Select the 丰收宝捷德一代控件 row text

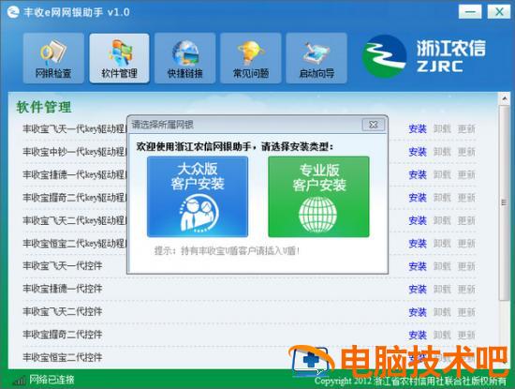(63, 289)
